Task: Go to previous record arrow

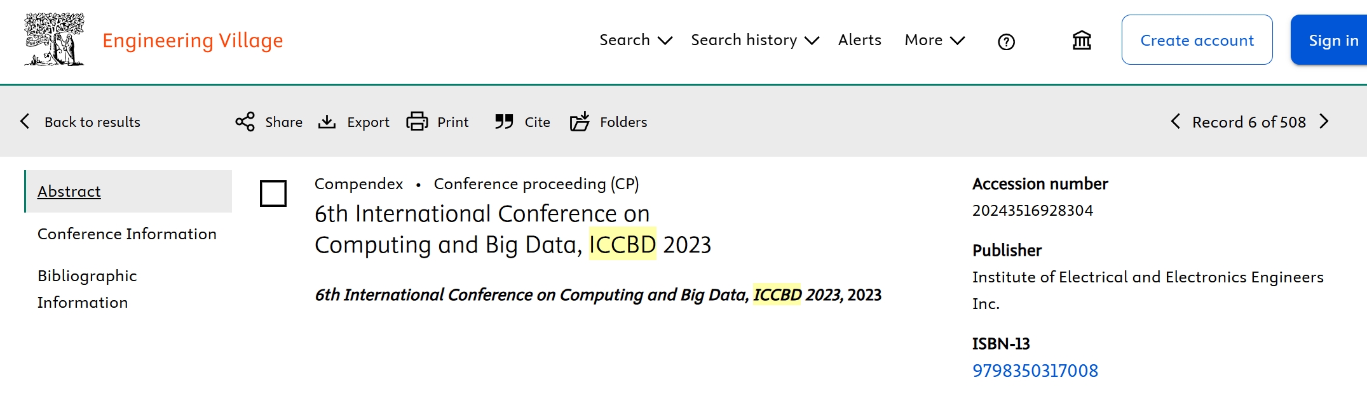Action: click(x=1175, y=122)
